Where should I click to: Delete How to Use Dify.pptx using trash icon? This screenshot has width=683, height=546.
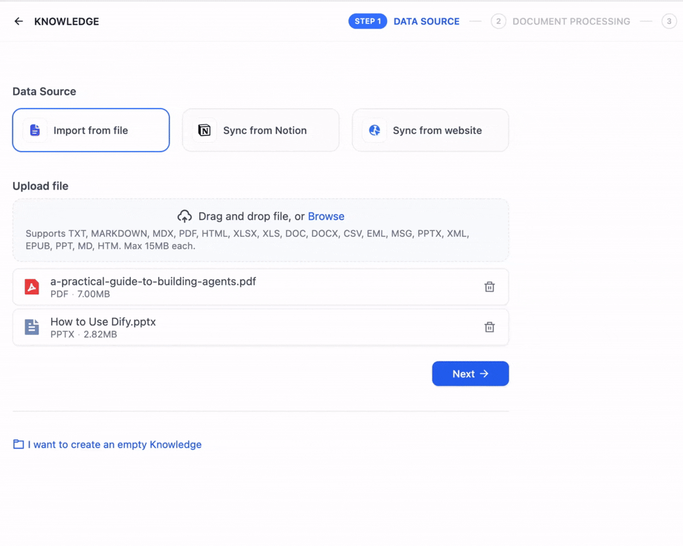(489, 327)
